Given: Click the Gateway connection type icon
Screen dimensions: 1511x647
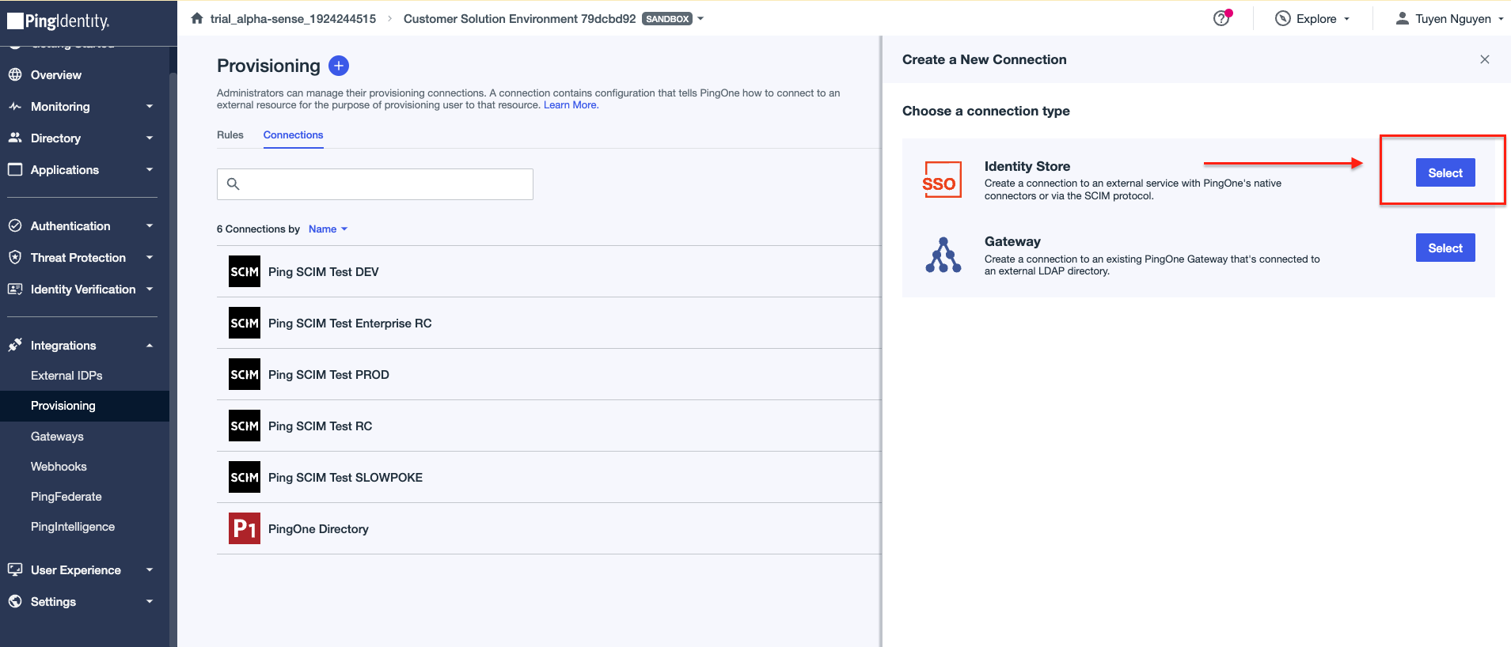Looking at the screenshot, I should pos(943,255).
